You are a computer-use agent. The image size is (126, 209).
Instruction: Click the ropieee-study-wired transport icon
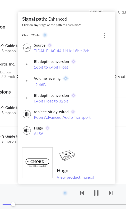tap(27, 114)
